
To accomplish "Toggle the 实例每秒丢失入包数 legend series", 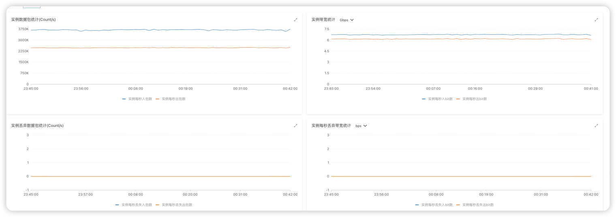I will [134, 205].
